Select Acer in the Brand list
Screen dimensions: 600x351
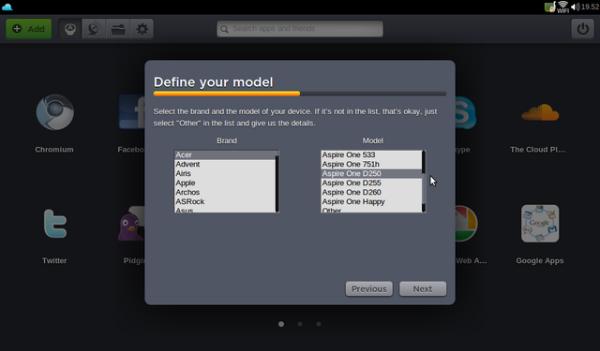pos(225,154)
